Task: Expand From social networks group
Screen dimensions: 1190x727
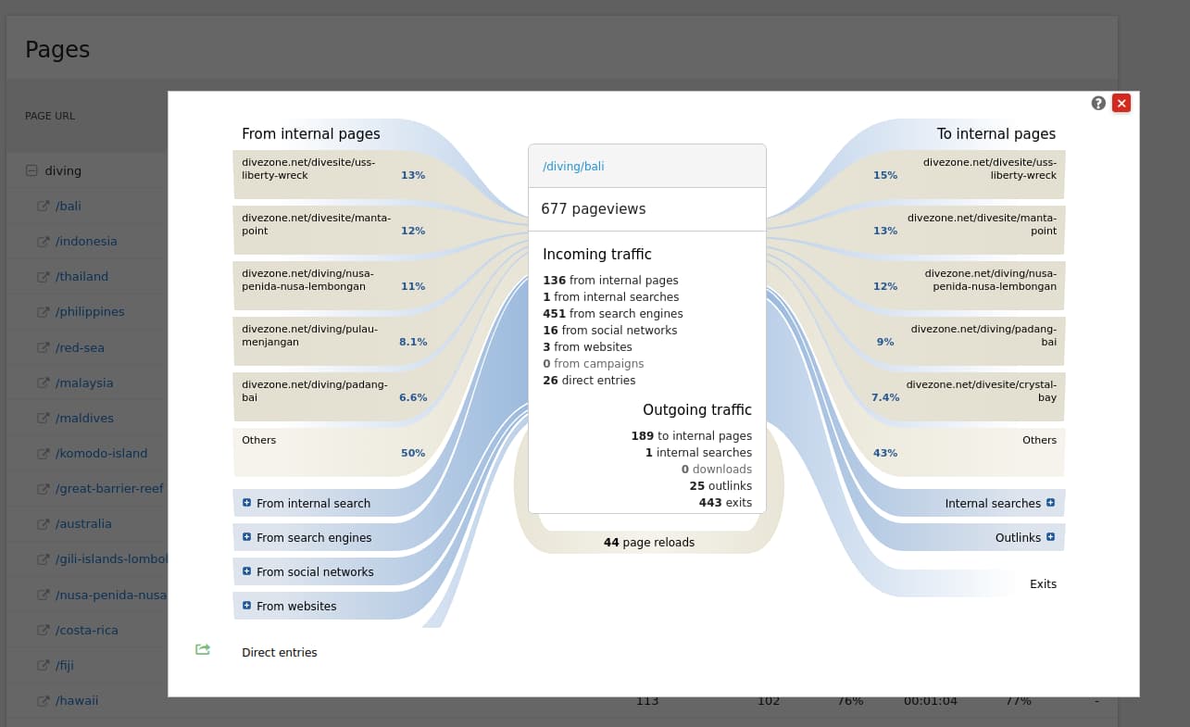Action: [x=246, y=571]
